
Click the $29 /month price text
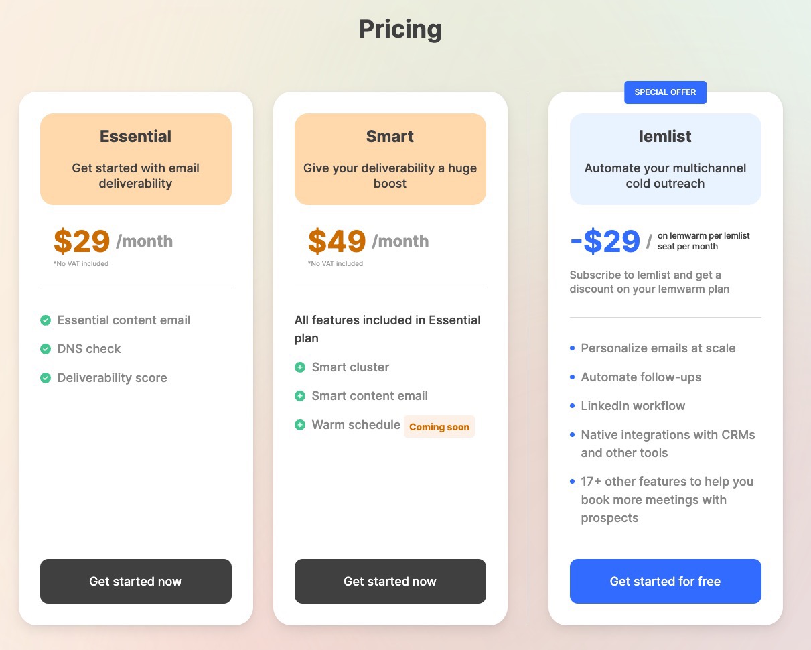coord(113,241)
